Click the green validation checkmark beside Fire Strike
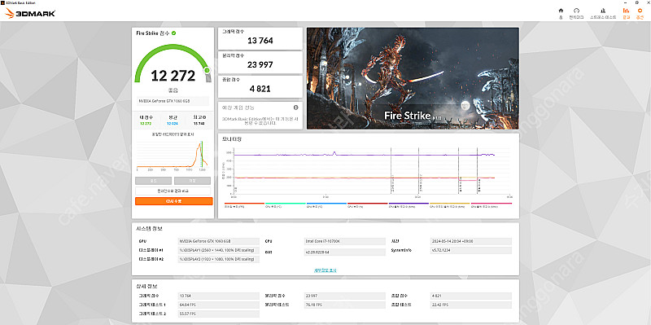651x325 pixels. tap(173, 33)
